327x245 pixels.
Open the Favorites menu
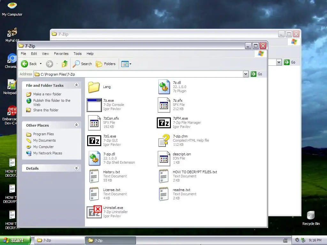click(x=61, y=54)
